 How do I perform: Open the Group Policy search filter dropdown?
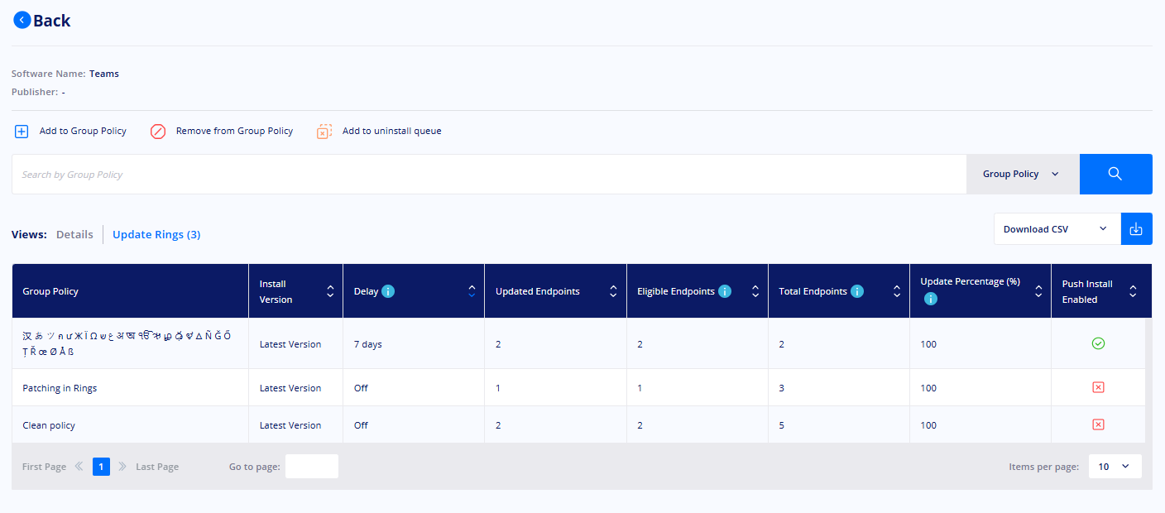1023,174
